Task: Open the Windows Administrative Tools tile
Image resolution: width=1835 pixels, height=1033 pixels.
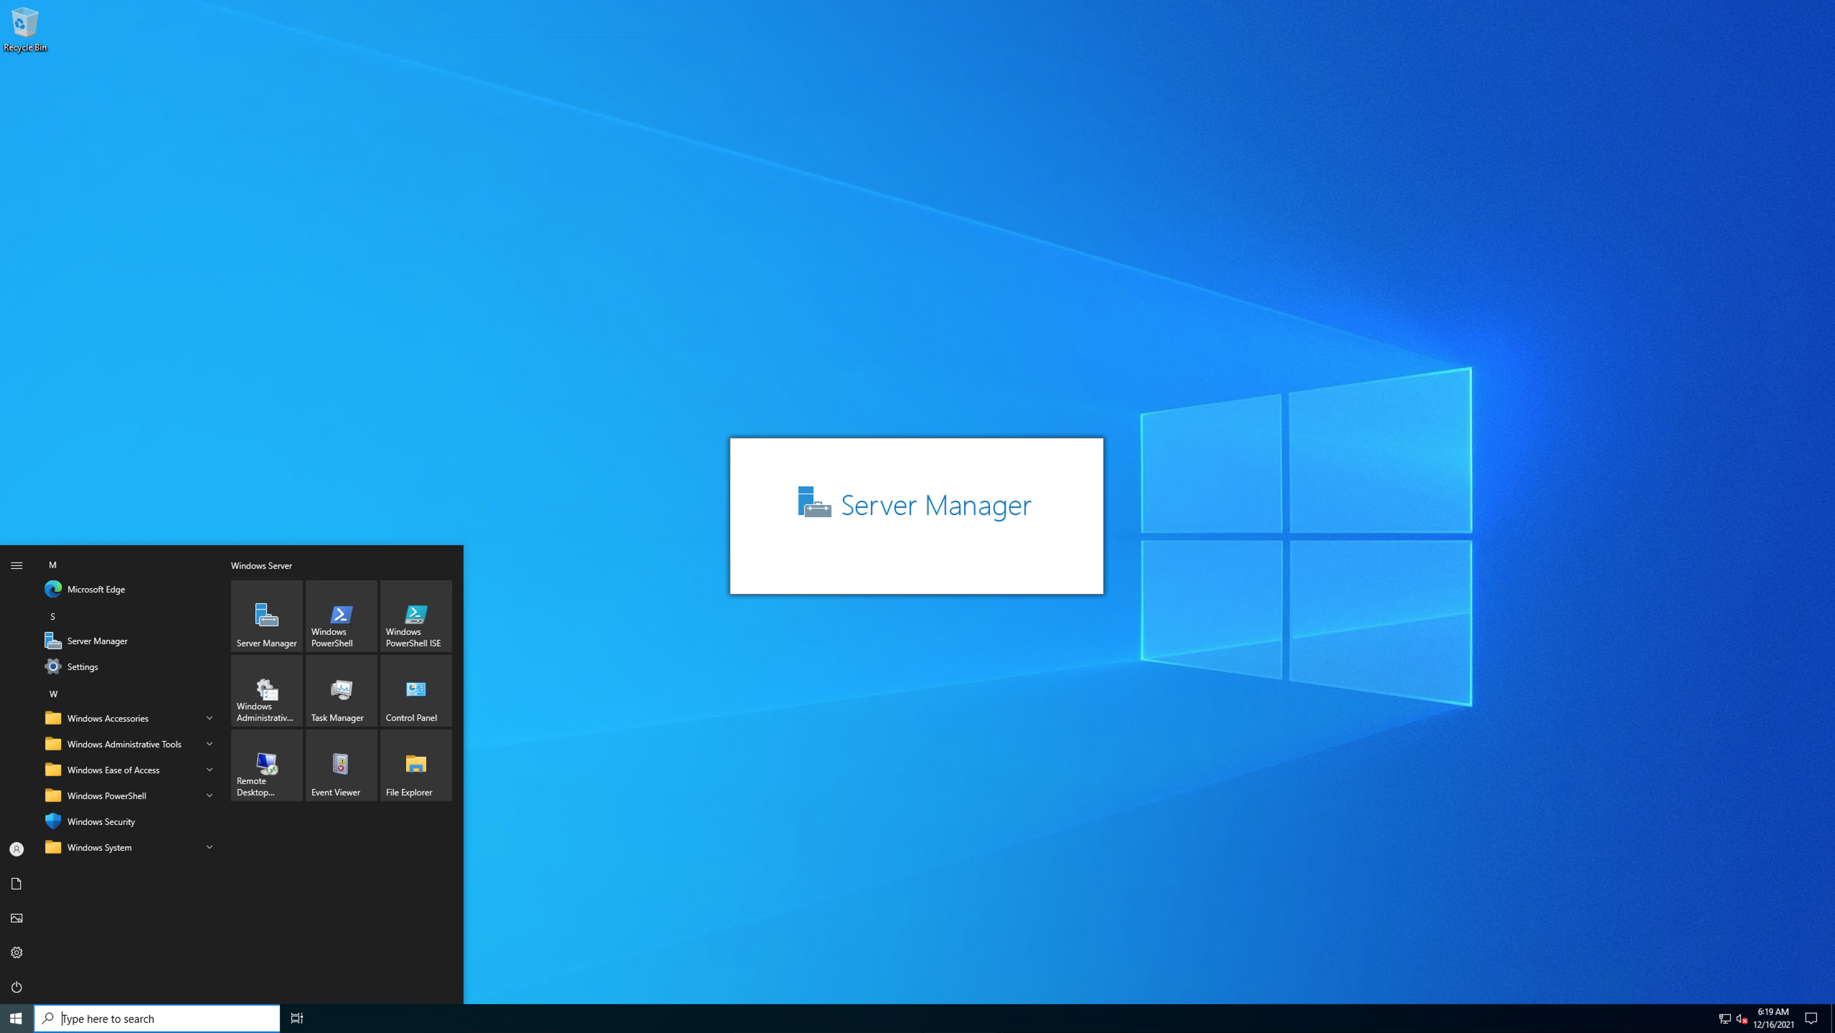Action: [x=266, y=691]
